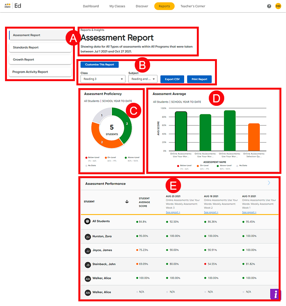Viewport: 286px width, 306px height.
Task: Go to the Dashboard tab
Action: (91, 6)
